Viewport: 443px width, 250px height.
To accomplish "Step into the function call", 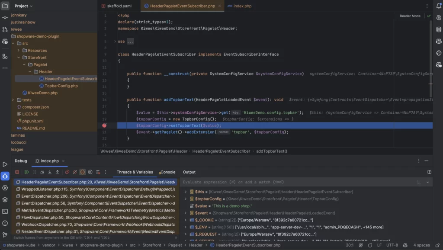I will [50, 172].
